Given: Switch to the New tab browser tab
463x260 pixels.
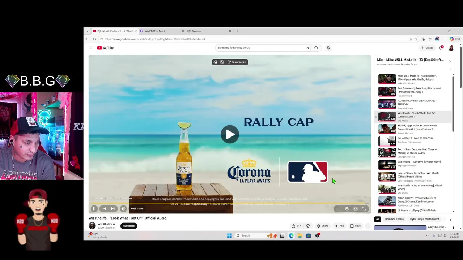Looking at the screenshot, I should click(x=209, y=31).
